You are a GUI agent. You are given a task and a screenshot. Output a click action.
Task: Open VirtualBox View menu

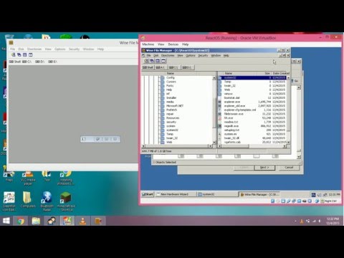(161, 44)
